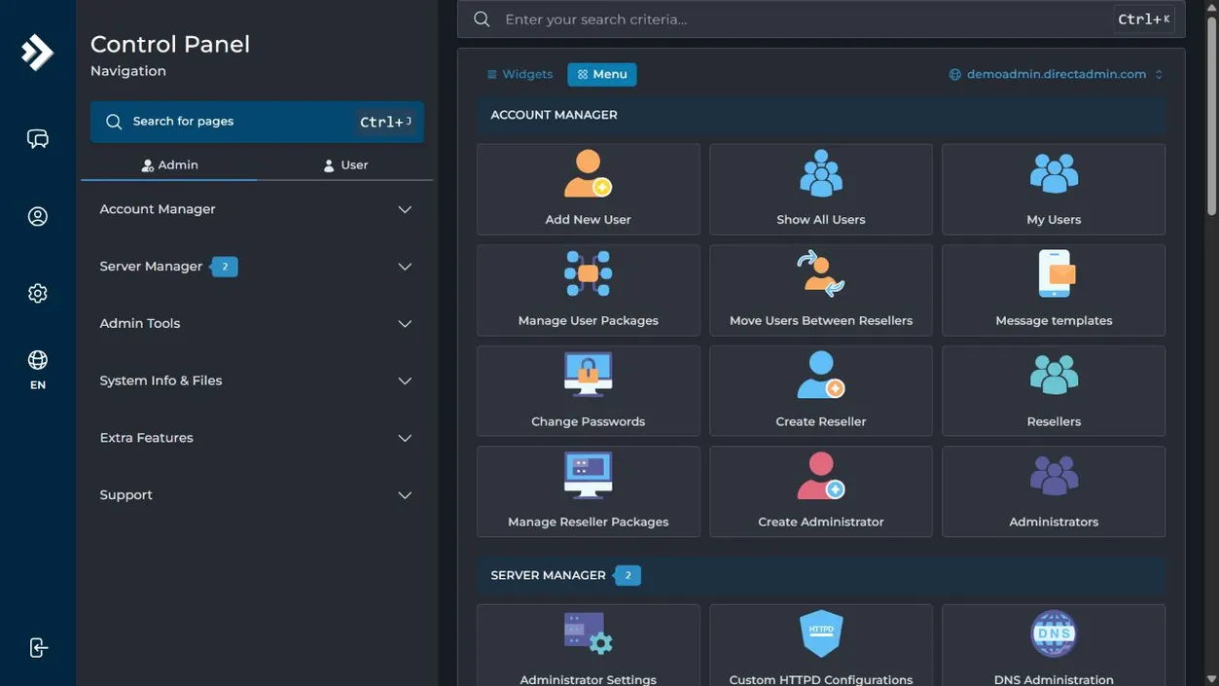Open the Manage User Packages tile
Screen dimensions: 1219x686
588,291
